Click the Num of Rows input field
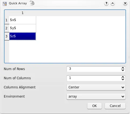 (94, 69)
